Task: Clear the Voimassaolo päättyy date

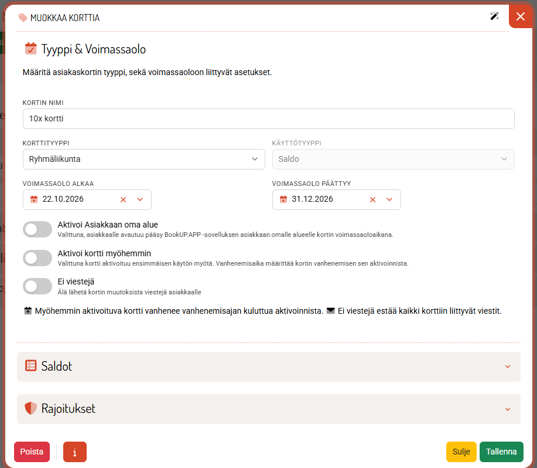Action: 372,199
